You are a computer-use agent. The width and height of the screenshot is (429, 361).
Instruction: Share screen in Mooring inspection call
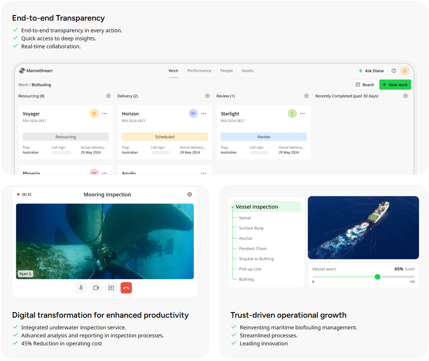tap(111, 288)
